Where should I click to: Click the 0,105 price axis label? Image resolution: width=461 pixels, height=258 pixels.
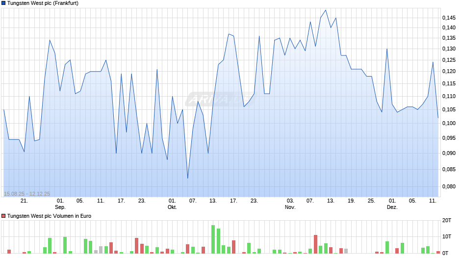tap(449, 110)
